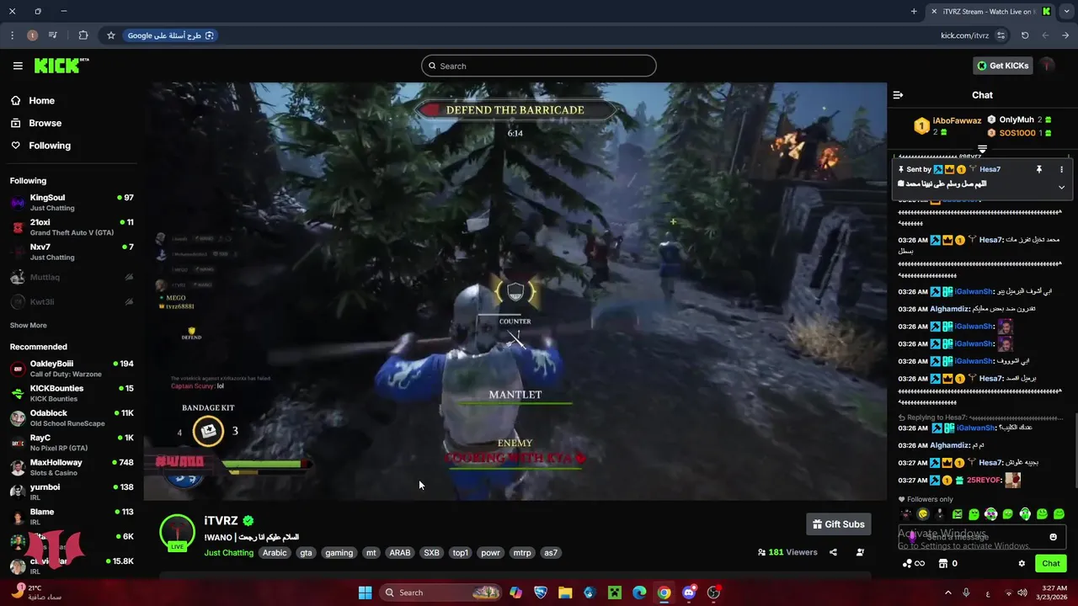
Task: Open 25REYOF username in chat
Action: click(x=984, y=481)
